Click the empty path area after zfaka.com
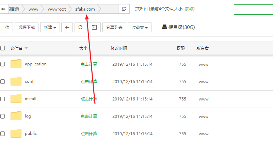273x141 pixels. [109, 9]
